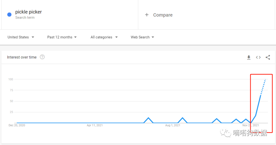This screenshot has height=145, width=276.
Task: Click the Apr 11, 2021 axis label
Action: coord(95,125)
